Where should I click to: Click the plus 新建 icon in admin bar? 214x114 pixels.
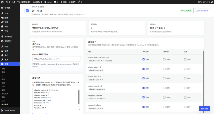63,2
